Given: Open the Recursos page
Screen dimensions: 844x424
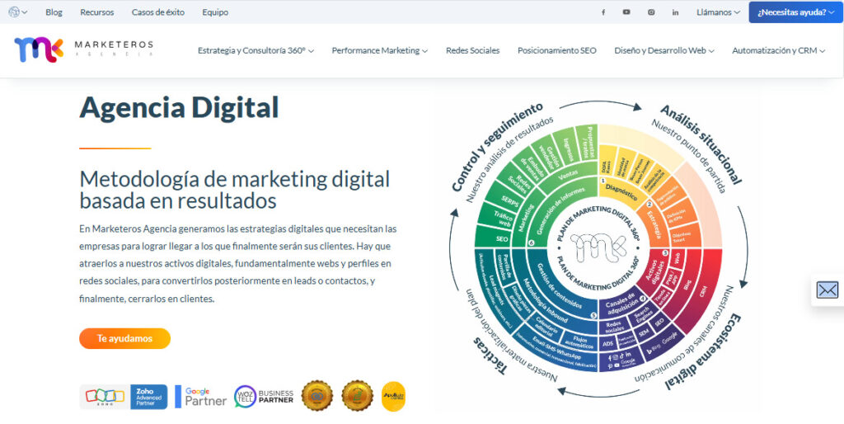Looking at the screenshot, I should click(97, 12).
